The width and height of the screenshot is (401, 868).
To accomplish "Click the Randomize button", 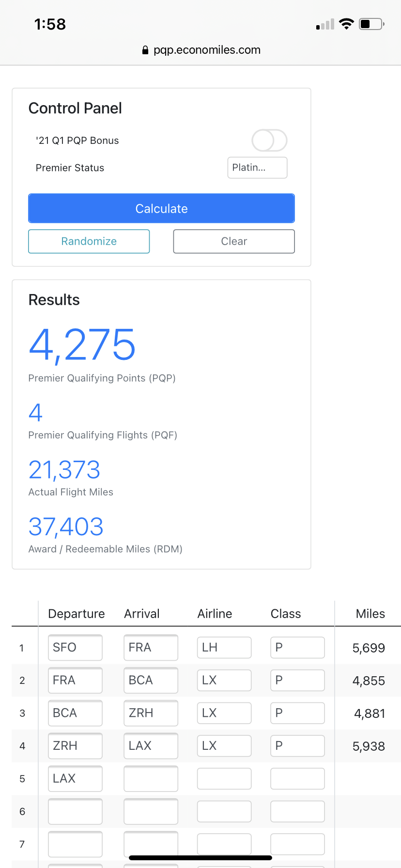I will (x=89, y=241).
